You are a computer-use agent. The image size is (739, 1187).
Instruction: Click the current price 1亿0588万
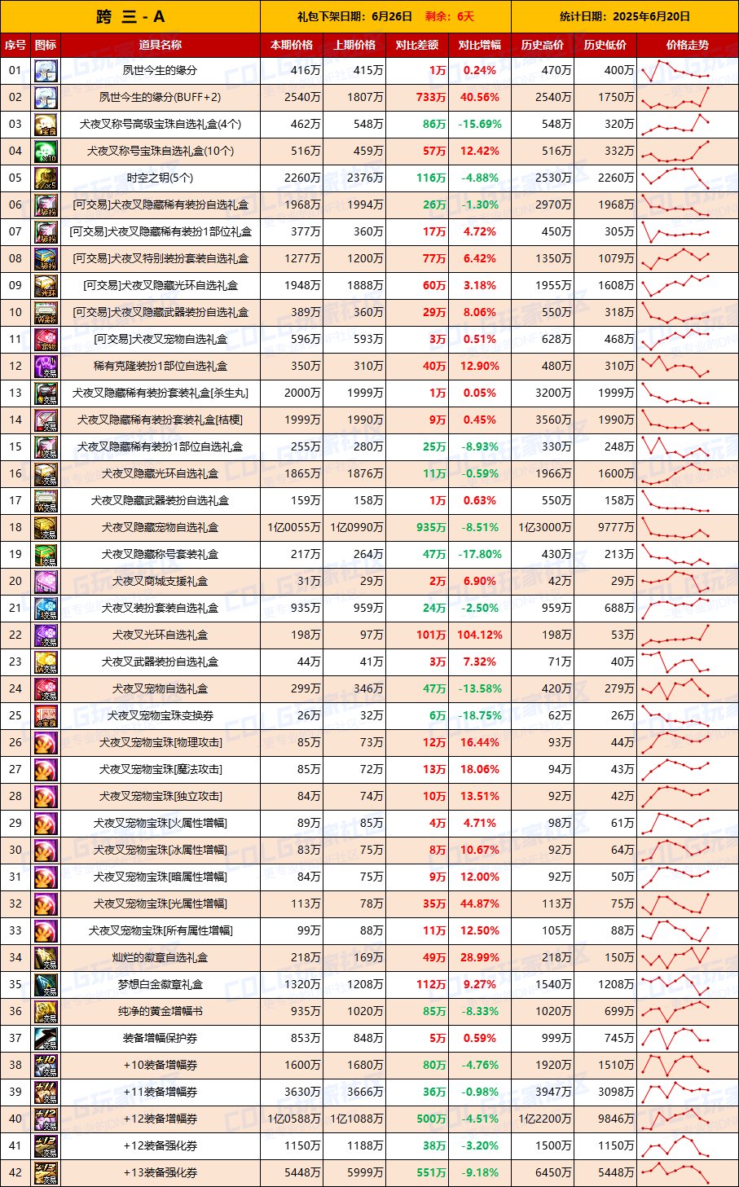(294, 1119)
